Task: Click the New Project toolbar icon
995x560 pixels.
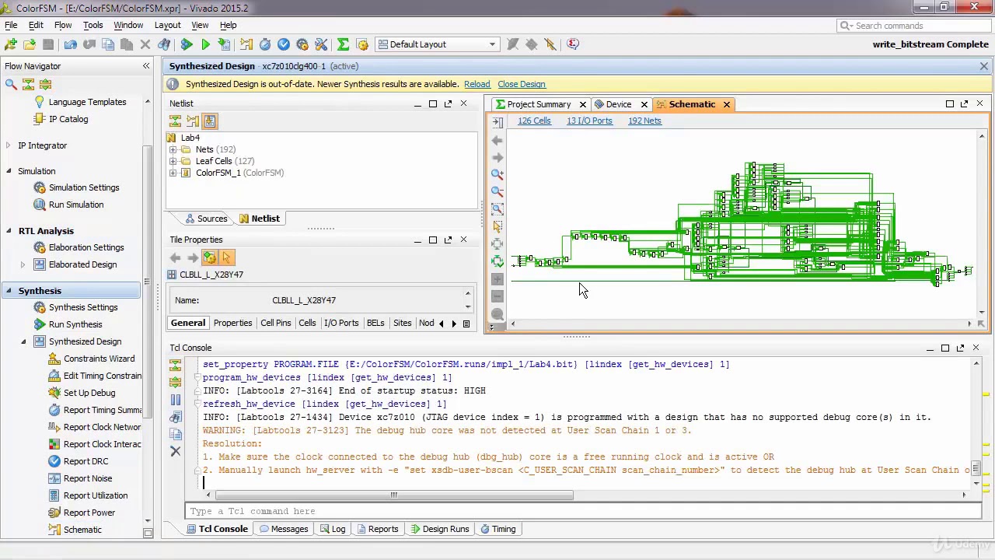Action: (x=11, y=44)
